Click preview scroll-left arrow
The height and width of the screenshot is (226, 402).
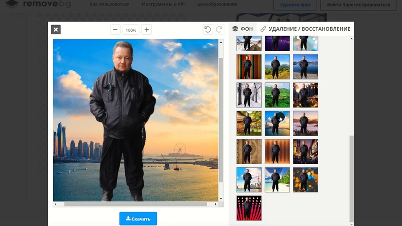[56, 204]
